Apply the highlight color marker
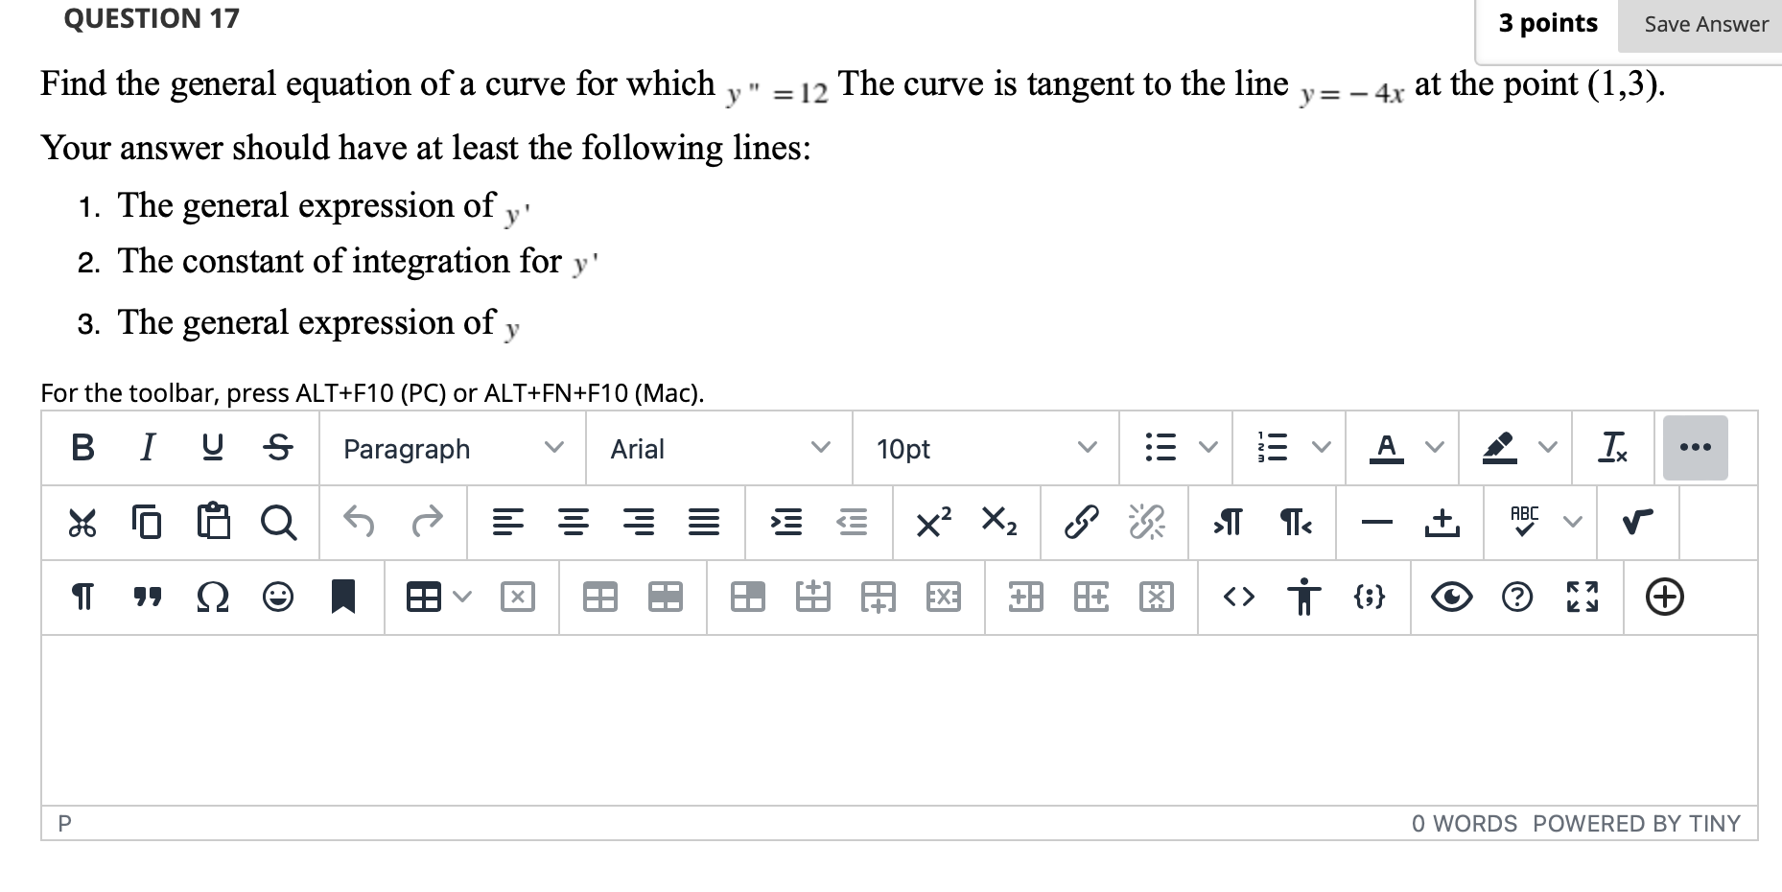The height and width of the screenshot is (892, 1782). (x=1499, y=448)
